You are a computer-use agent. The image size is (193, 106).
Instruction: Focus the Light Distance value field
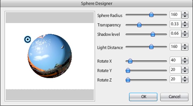point(175,47)
